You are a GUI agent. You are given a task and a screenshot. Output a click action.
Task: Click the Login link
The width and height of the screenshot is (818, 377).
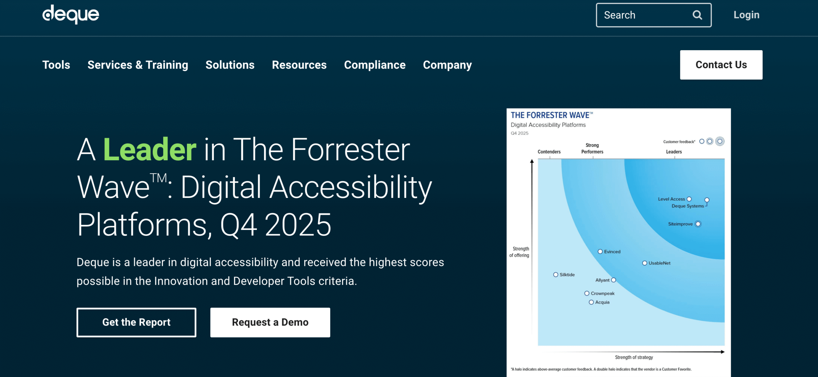(746, 15)
